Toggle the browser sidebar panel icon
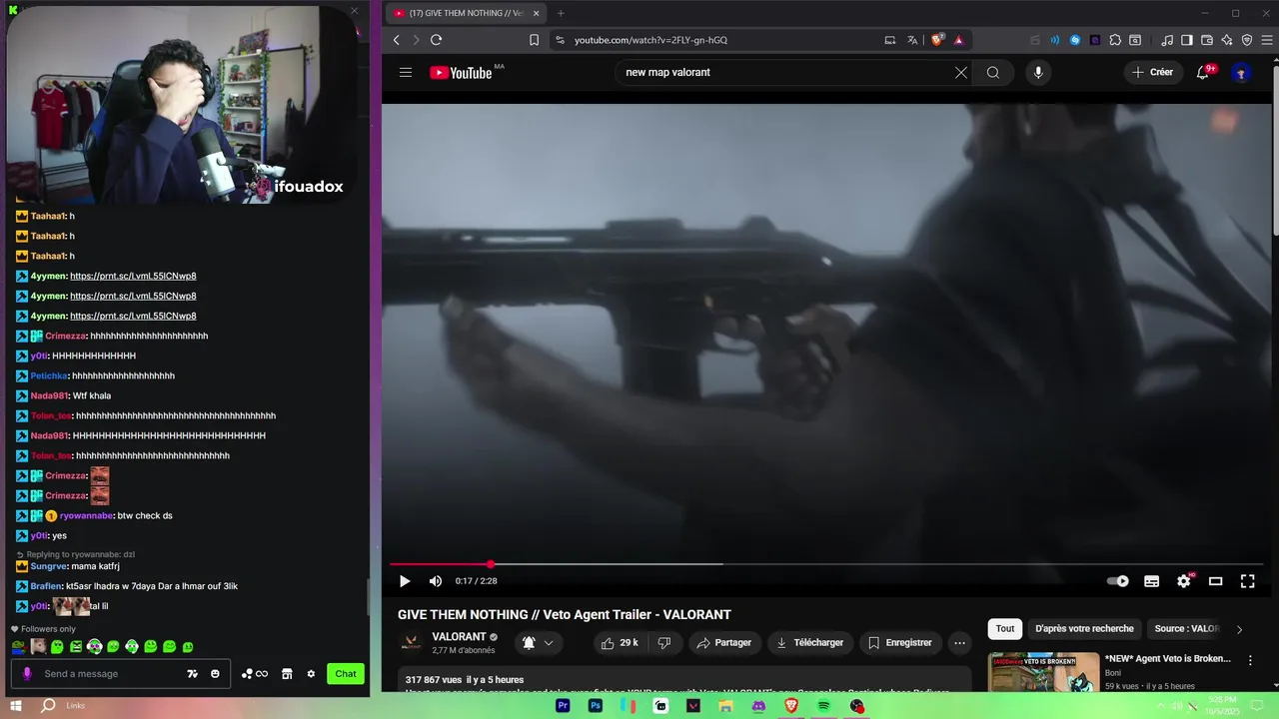The height and width of the screenshot is (719, 1279). point(1187,40)
